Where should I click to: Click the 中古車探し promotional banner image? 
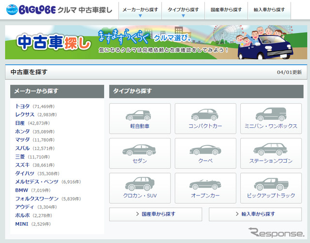pos(156,42)
